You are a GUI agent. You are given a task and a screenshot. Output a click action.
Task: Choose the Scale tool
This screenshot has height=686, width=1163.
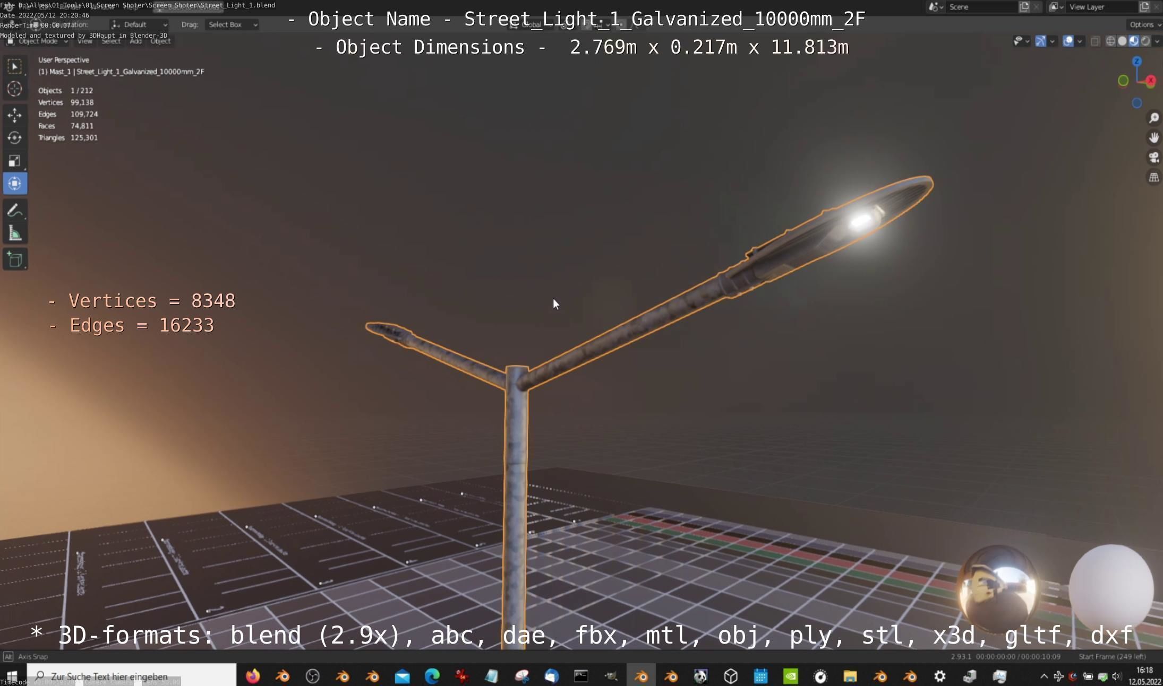coord(15,161)
